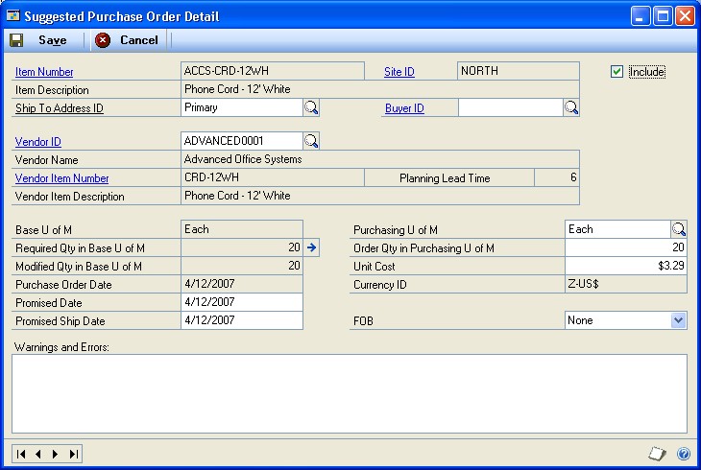Viewport: 701px width, 470px height.
Task: Open the Vendor ID link
Action: point(38,142)
